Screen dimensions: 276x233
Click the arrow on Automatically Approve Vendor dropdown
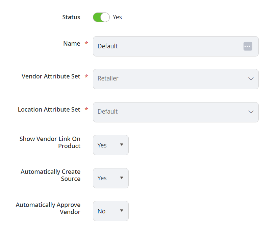(x=122, y=210)
